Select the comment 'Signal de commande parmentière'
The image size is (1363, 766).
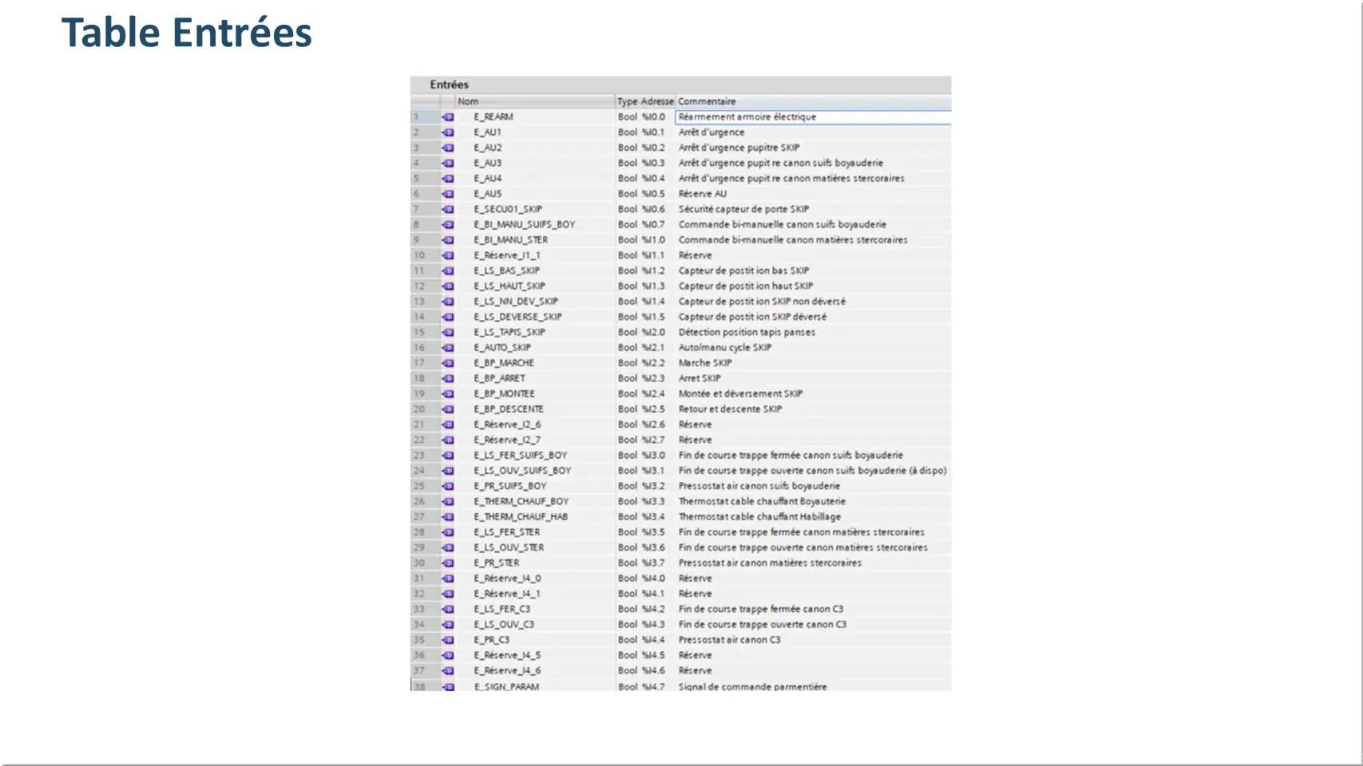[x=752, y=686]
